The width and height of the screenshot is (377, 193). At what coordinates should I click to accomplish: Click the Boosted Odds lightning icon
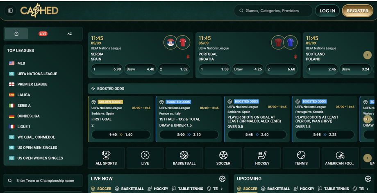point(93,89)
